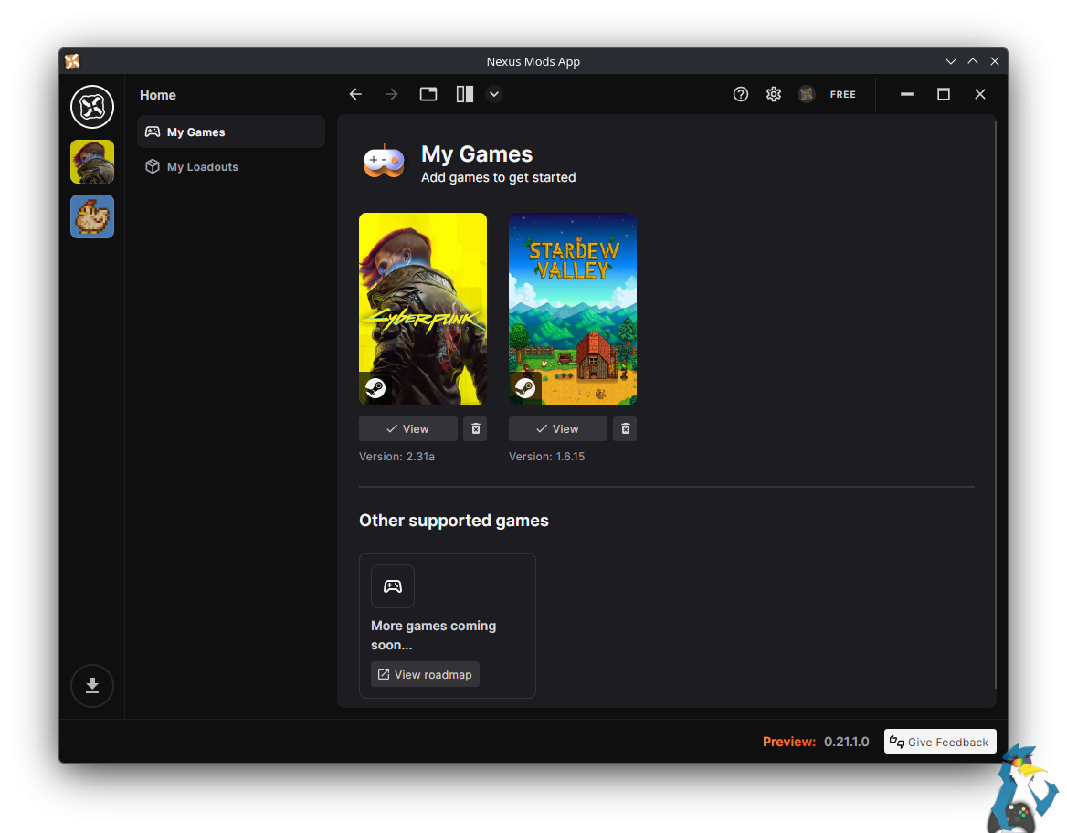Click the new tab window icon
Image resolution: width=1067 pixels, height=833 pixels.
coord(428,94)
